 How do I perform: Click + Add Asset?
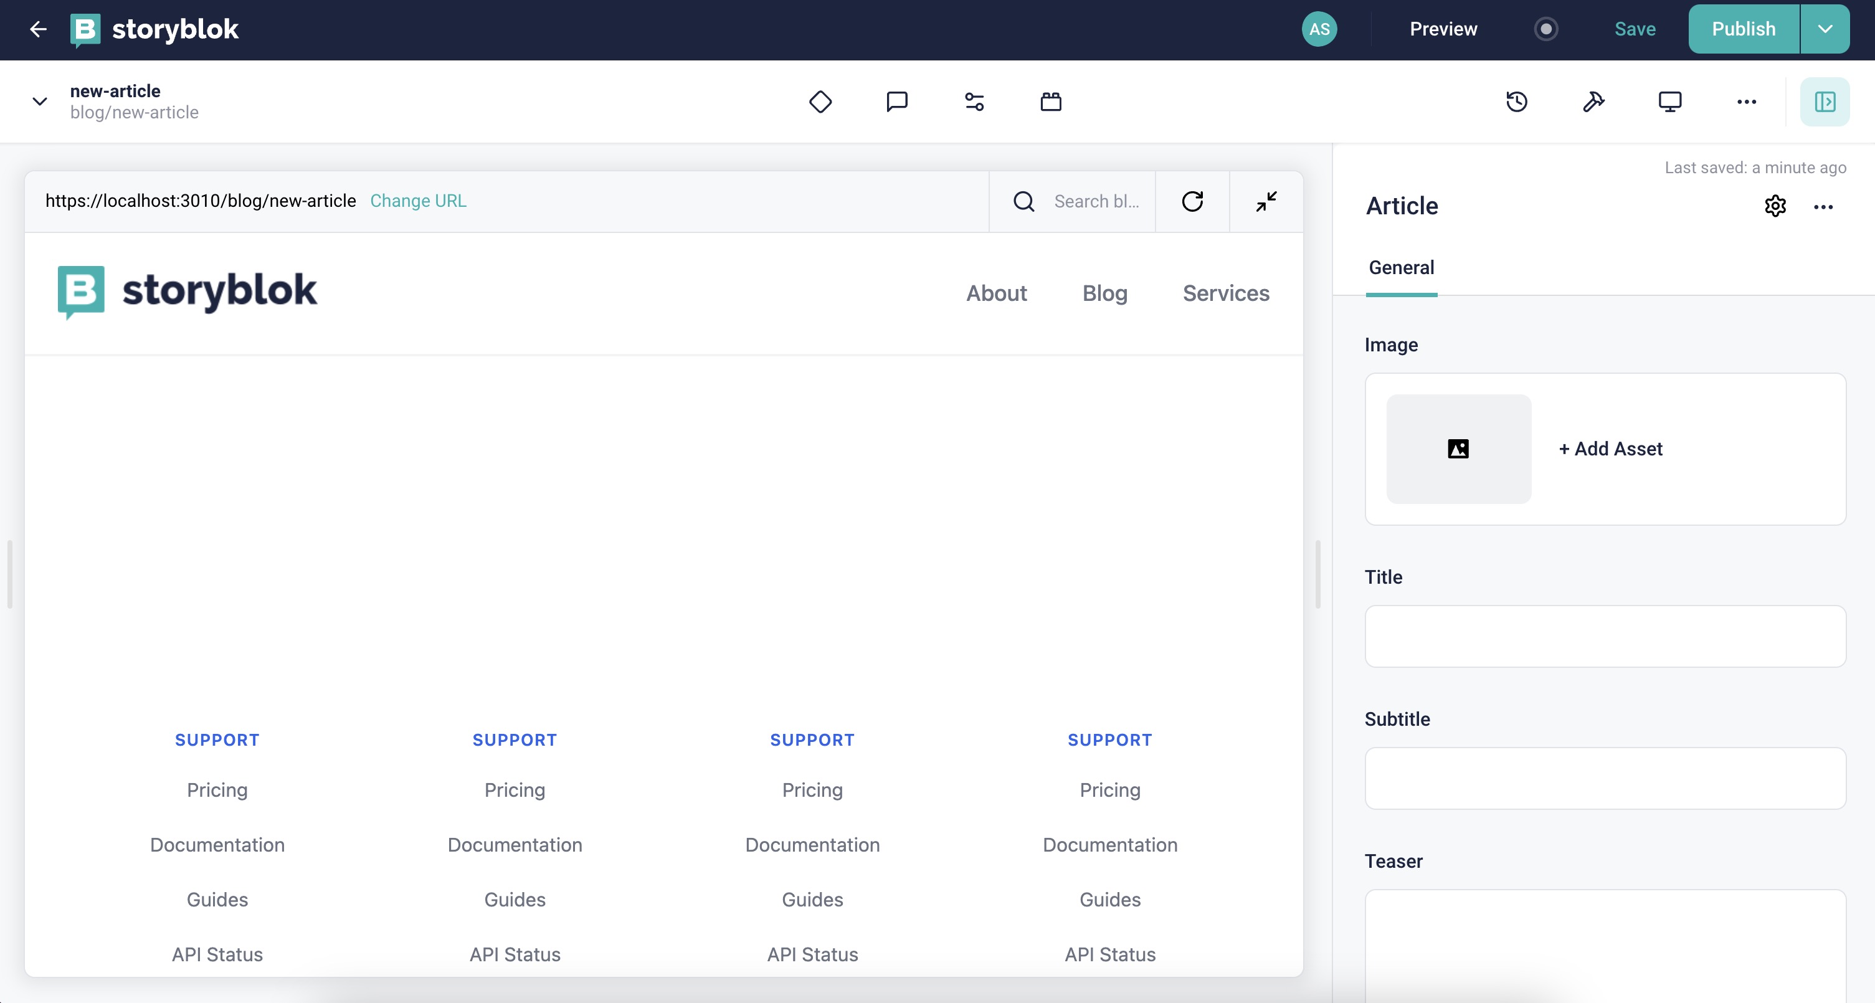pos(1611,449)
